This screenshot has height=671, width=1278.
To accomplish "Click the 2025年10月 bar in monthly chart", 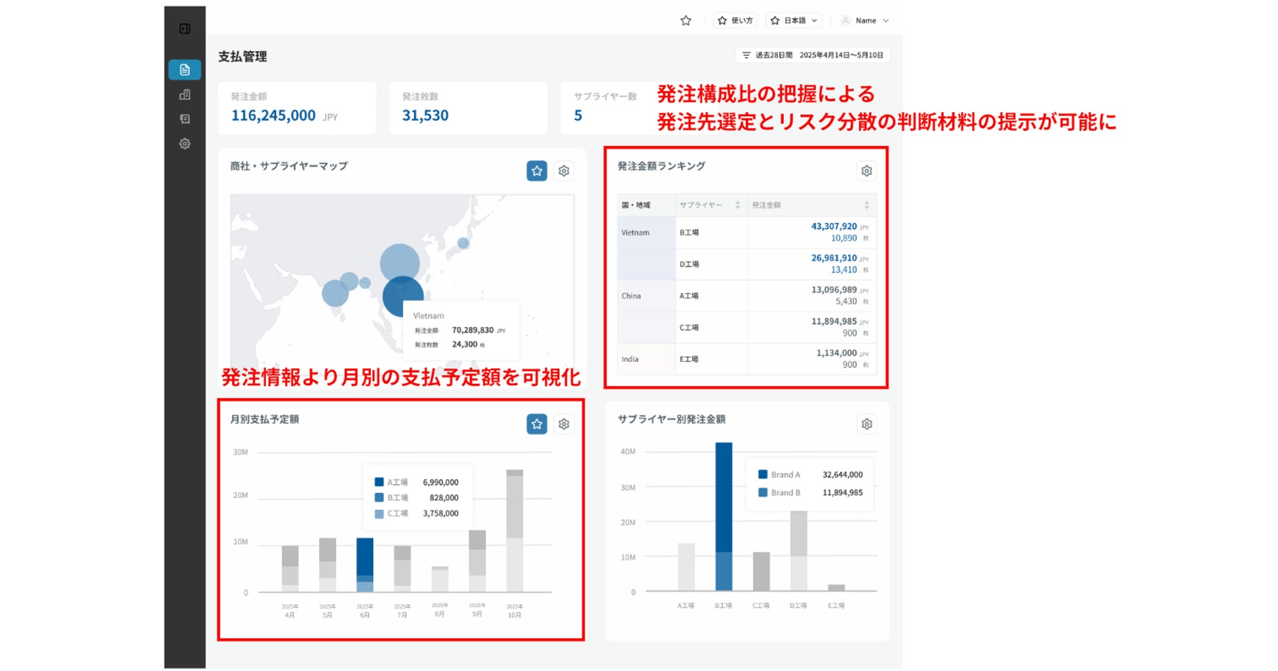I will click(514, 531).
